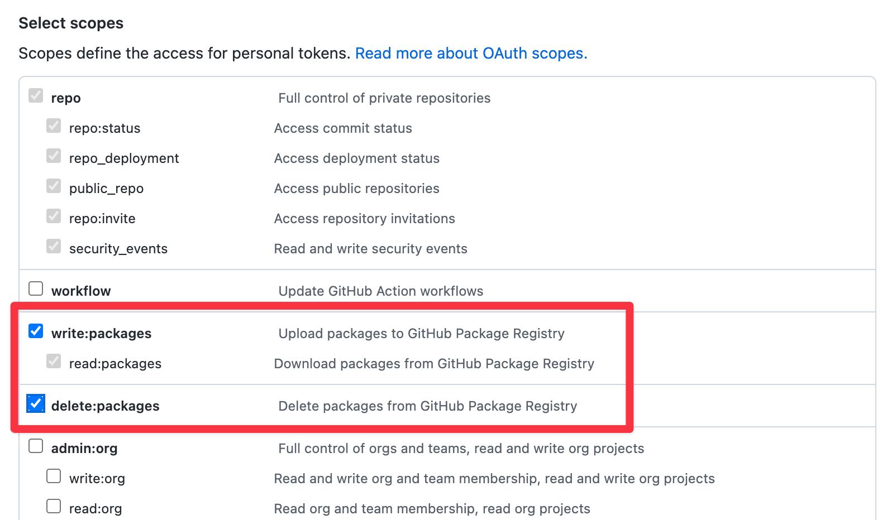Check the write:org scope checkbox

[x=54, y=476]
